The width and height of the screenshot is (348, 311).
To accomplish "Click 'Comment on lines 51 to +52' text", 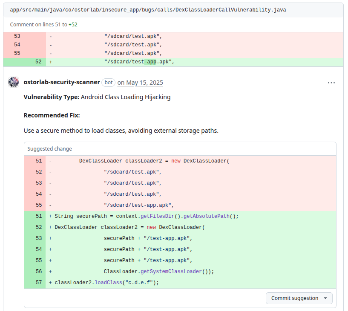I will (44, 24).
